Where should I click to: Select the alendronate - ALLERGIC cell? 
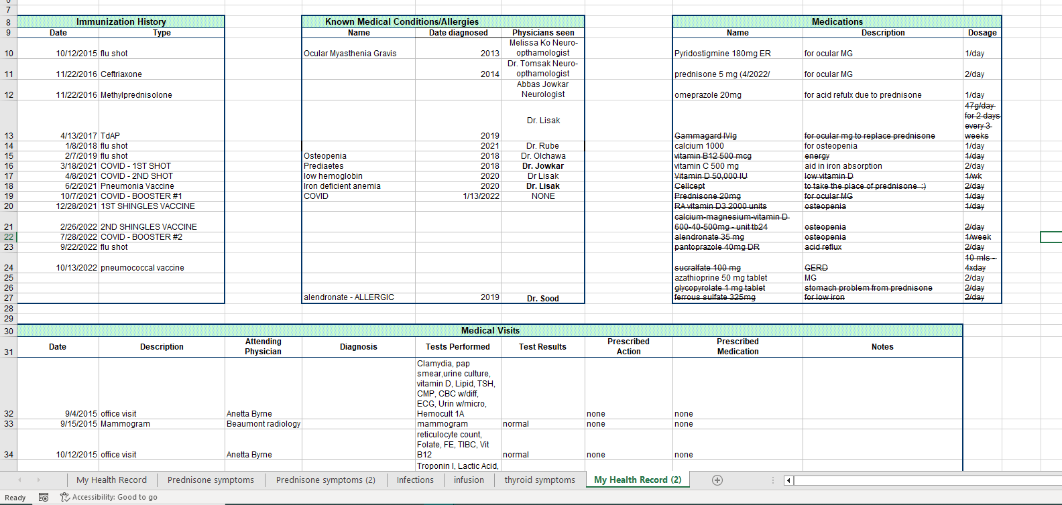(x=359, y=297)
